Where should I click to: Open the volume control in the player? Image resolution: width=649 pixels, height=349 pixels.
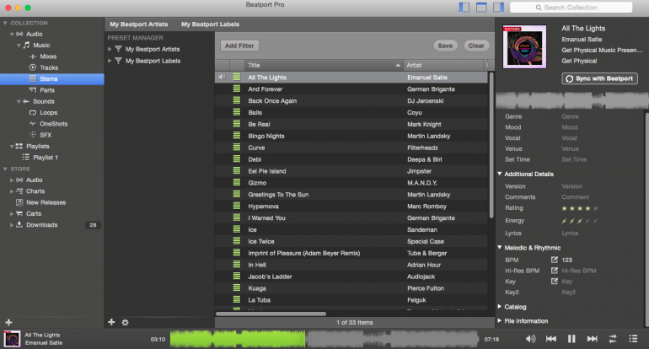pos(530,339)
